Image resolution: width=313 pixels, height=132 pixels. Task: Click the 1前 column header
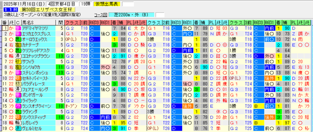[x=85, y=22]
